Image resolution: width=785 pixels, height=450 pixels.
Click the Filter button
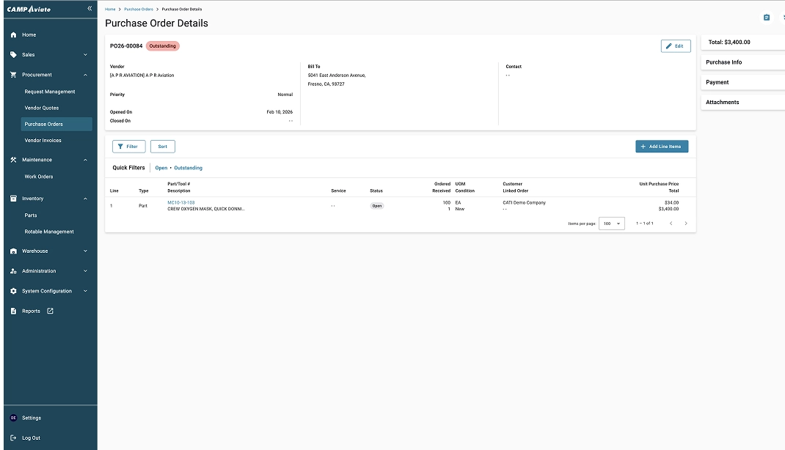coord(128,147)
